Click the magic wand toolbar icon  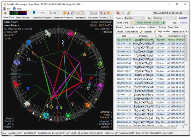click(128, 13)
